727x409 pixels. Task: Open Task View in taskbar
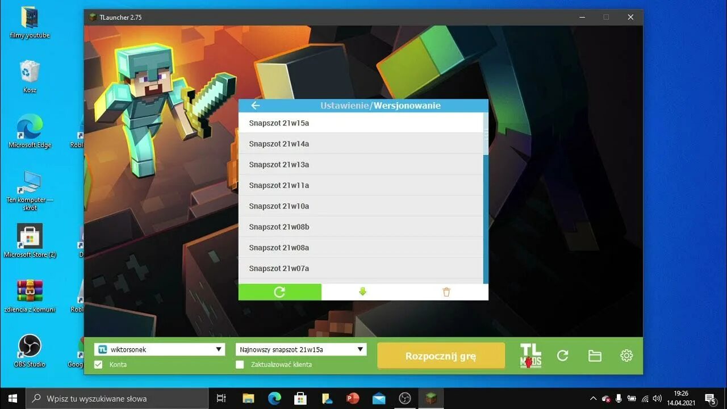pyautogui.click(x=222, y=398)
